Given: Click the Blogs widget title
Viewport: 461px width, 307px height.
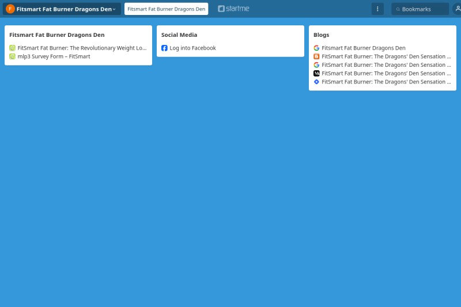Looking at the screenshot, I should 321,35.
